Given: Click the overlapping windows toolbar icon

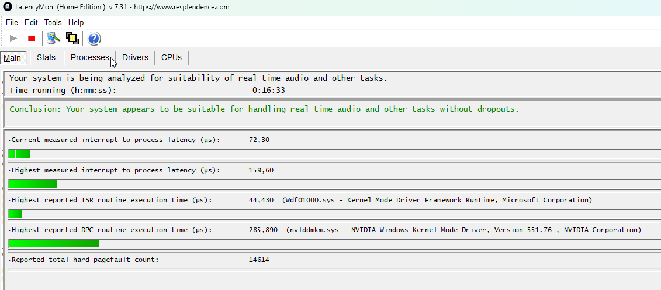Looking at the screenshot, I should coord(72,39).
